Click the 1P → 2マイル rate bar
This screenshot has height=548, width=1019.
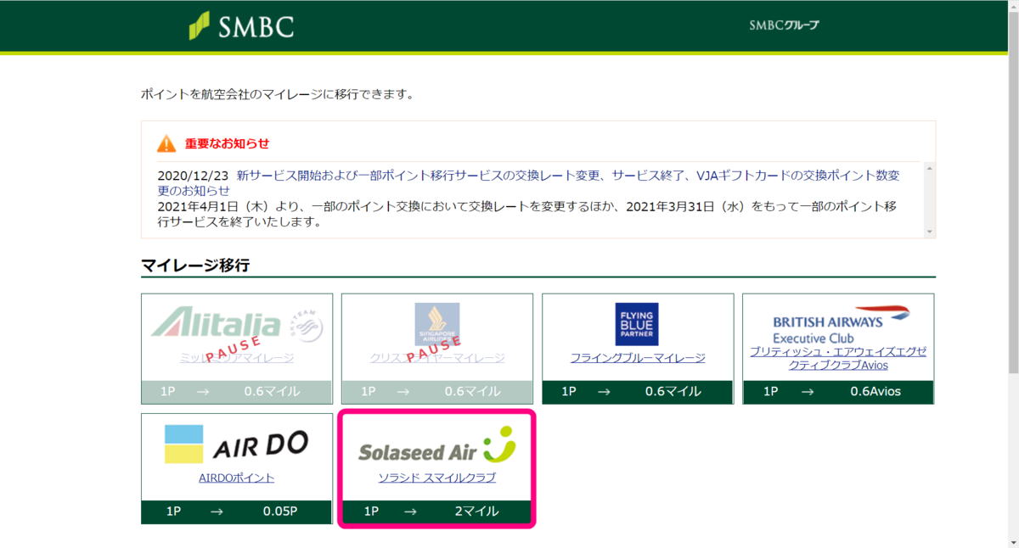click(x=436, y=512)
